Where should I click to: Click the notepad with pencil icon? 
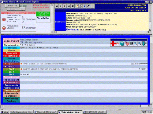pos(77,6)
